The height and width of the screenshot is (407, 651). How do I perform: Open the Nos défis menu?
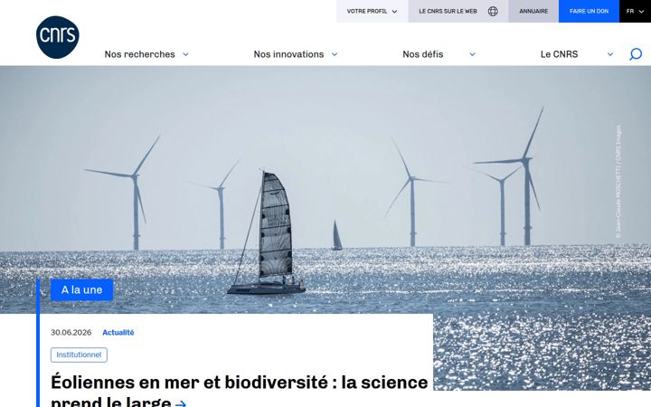click(x=422, y=54)
